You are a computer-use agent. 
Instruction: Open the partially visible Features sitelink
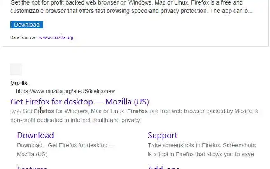pos(32,167)
